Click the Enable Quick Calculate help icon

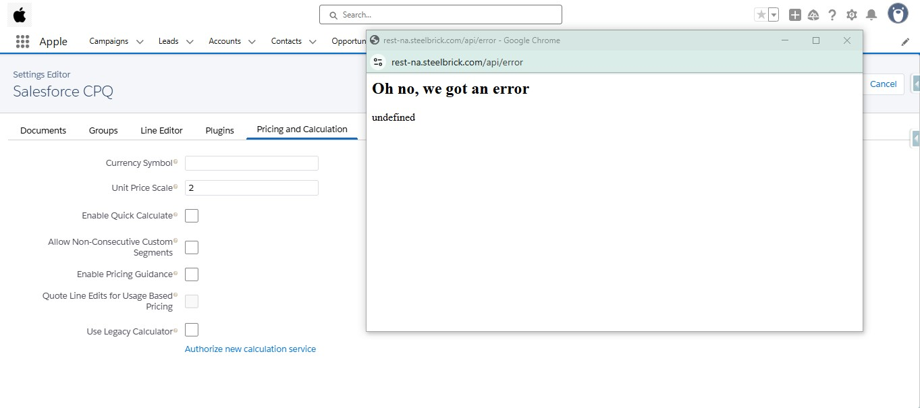[x=175, y=214]
